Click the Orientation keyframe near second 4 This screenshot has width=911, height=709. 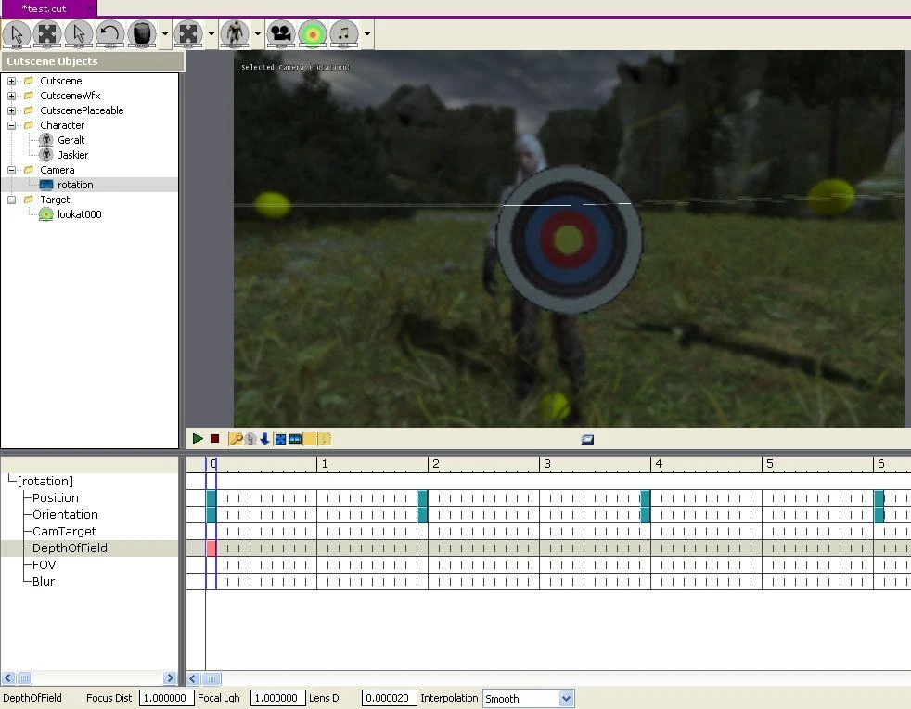tap(646, 515)
